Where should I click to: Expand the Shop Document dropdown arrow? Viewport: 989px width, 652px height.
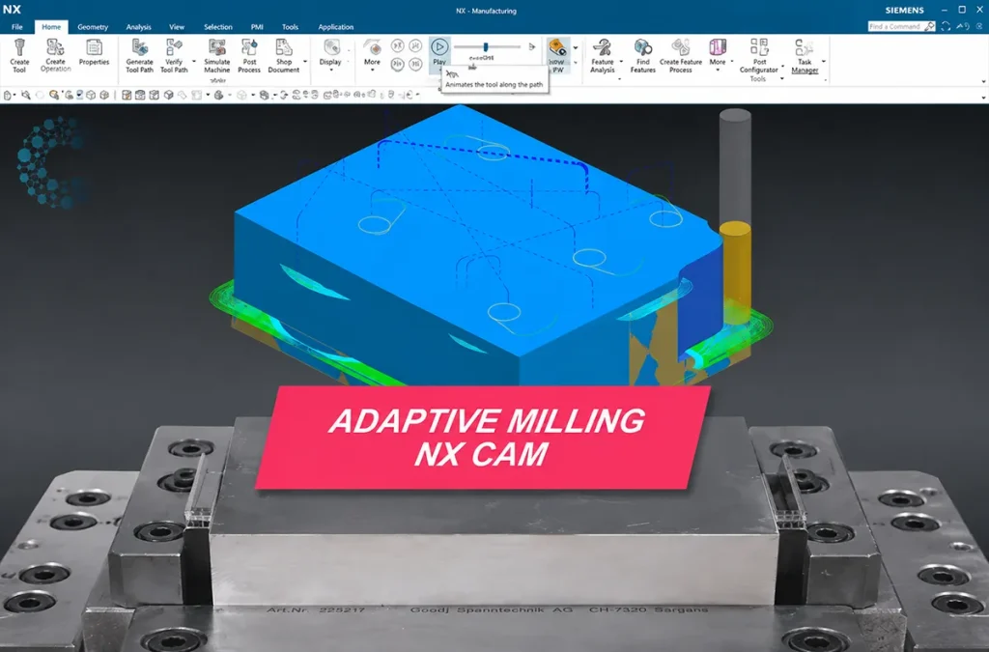pos(305,62)
